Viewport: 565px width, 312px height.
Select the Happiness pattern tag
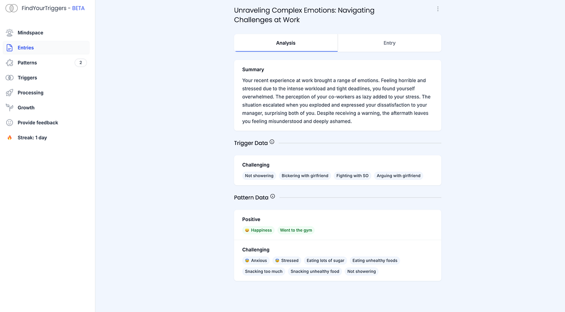coord(259,230)
